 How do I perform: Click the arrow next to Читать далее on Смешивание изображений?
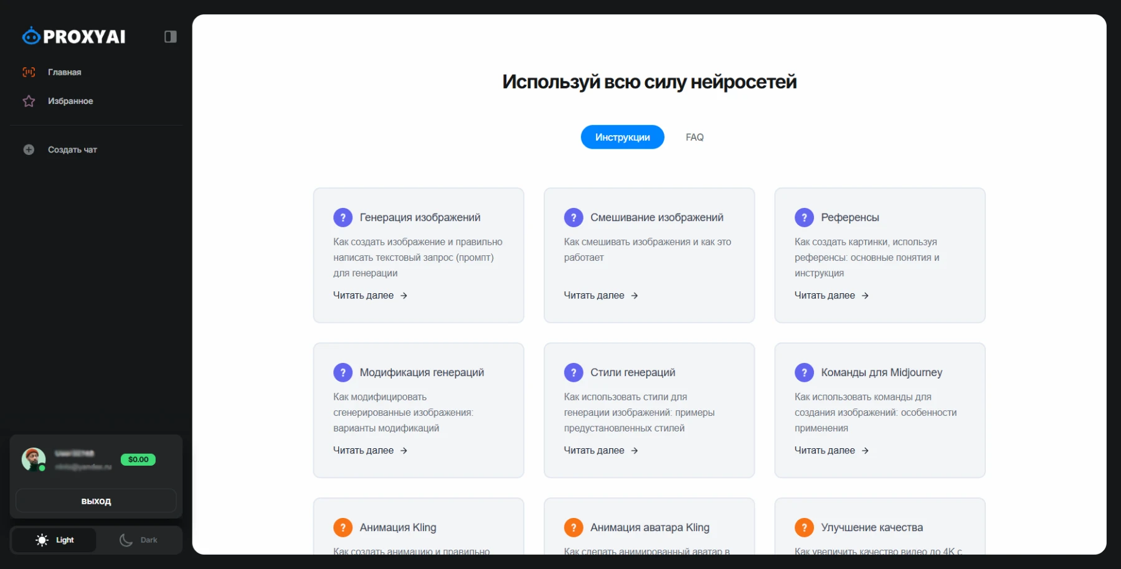point(635,295)
